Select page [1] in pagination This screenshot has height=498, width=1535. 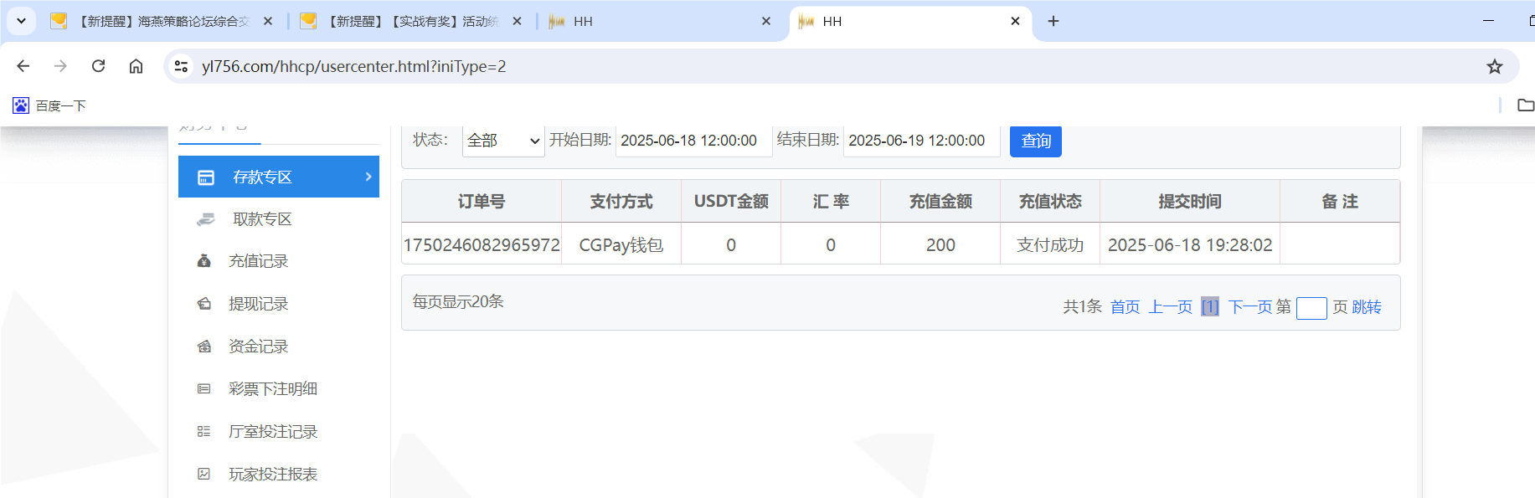point(1210,307)
